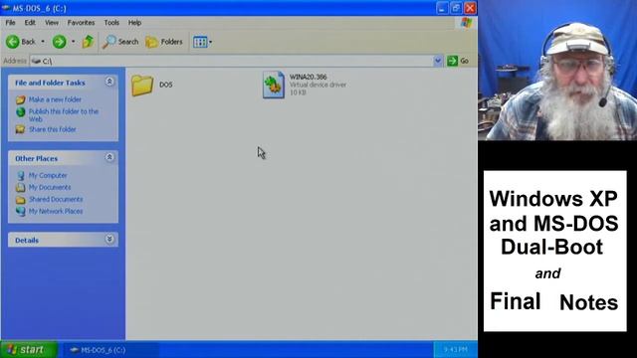
Task: Click Publish this folder to the Web
Action: pyautogui.click(x=64, y=115)
